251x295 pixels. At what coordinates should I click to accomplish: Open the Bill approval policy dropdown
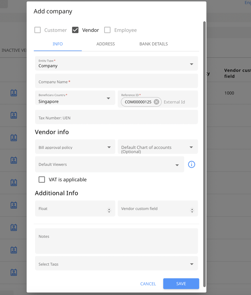[x=109, y=147]
